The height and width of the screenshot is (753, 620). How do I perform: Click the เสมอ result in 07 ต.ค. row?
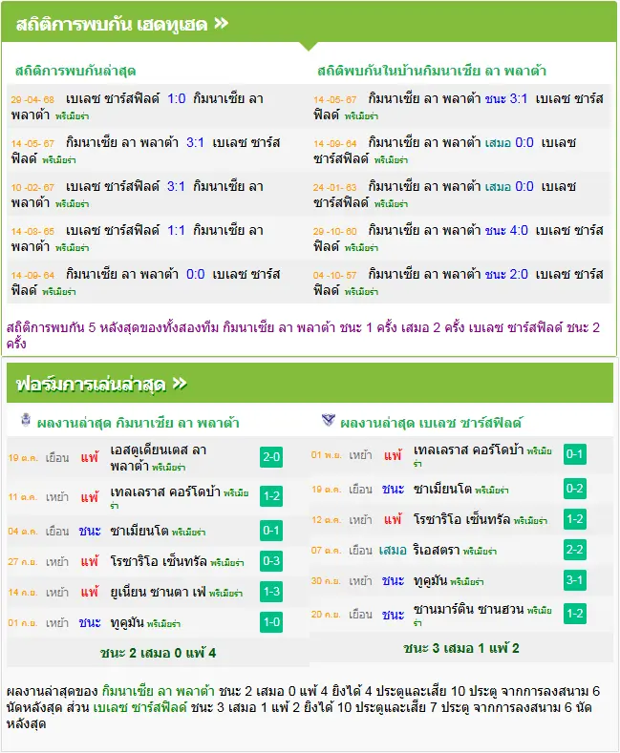tap(393, 550)
